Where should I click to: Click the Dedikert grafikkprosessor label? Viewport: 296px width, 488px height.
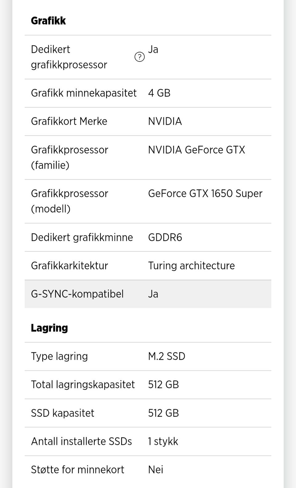[x=69, y=57]
